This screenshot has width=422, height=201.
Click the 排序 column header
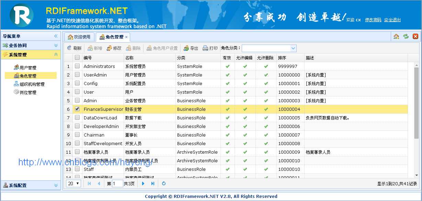tap(290, 58)
